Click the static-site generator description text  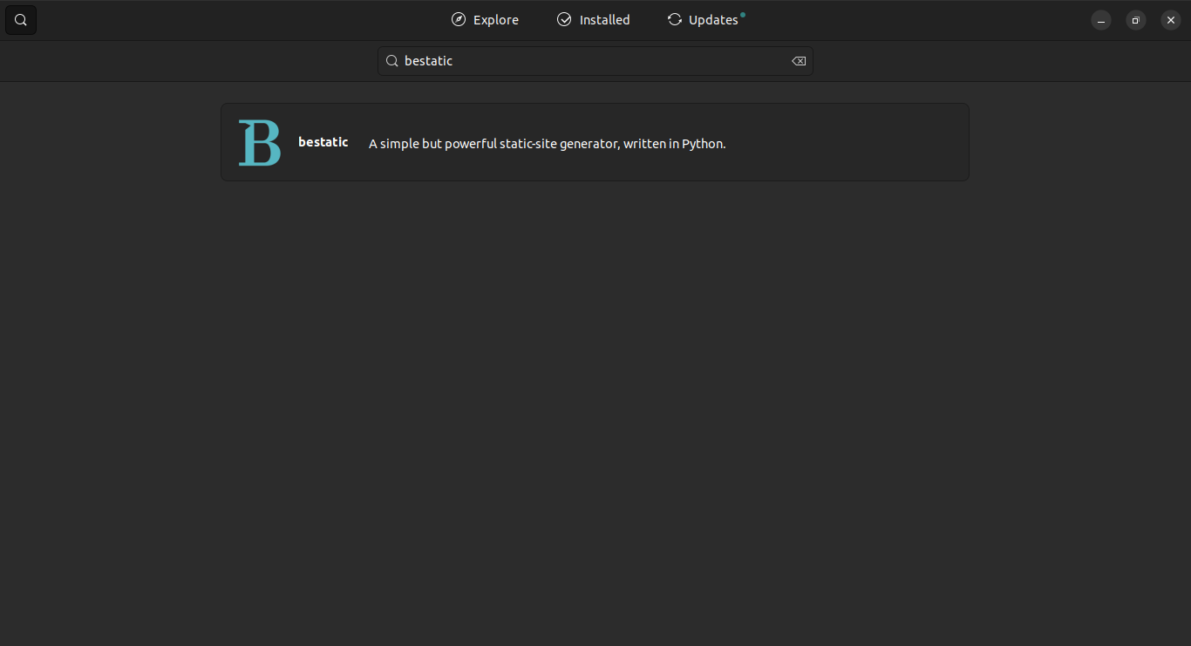pyautogui.click(x=547, y=144)
